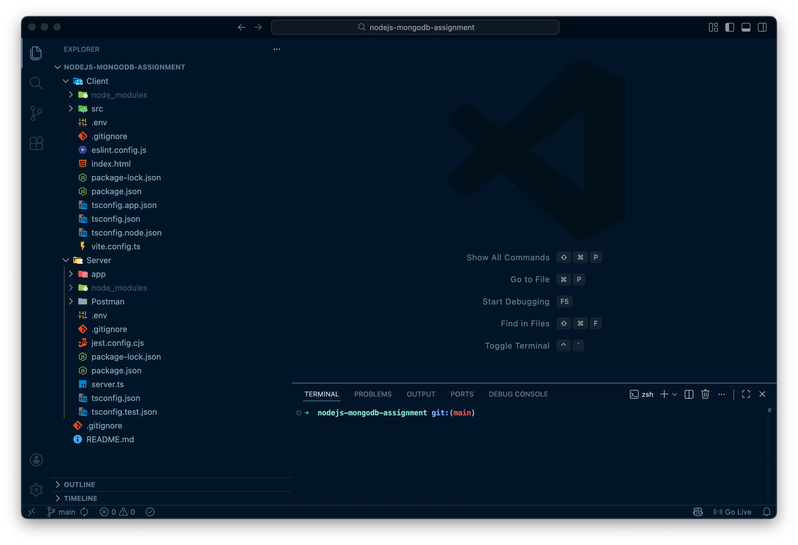
Task: Open the Extensions view
Action: pyautogui.click(x=36, y=143)
